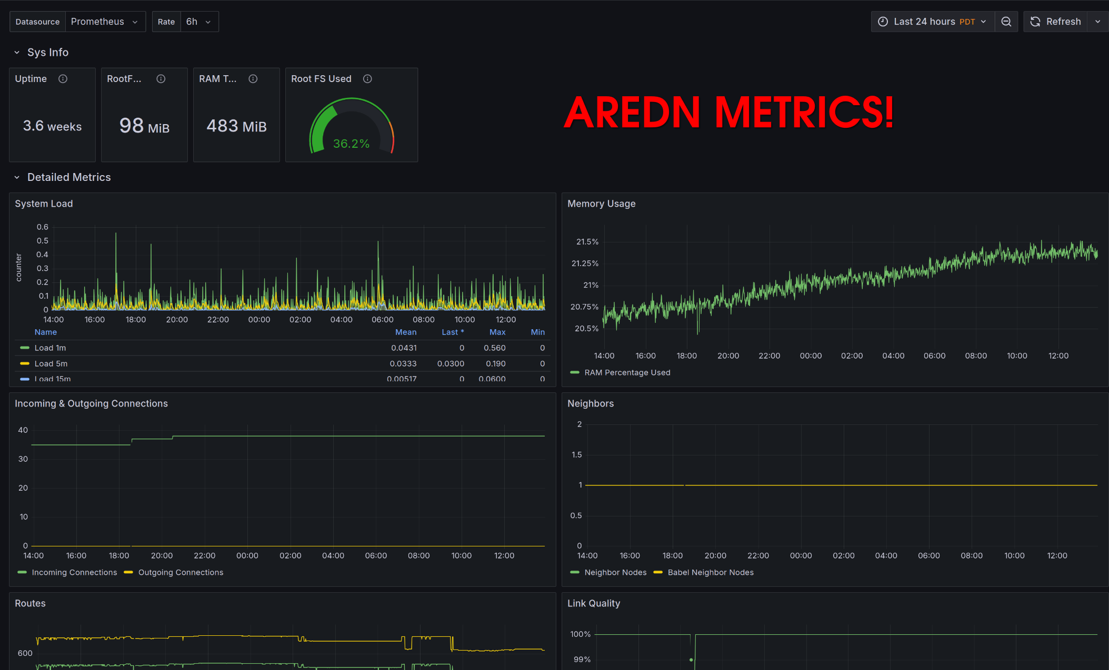Toggle the Incoming Connections legend series
The height and width of the screenshot is (670, 1109).
(74, 572)
